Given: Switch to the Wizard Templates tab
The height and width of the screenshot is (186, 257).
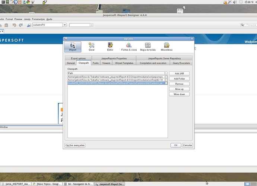Looking at the screenshot, I should (x=123, y=63).
